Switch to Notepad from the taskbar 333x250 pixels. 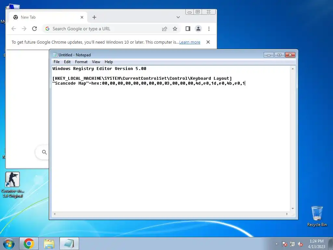[x=69, y=243]
